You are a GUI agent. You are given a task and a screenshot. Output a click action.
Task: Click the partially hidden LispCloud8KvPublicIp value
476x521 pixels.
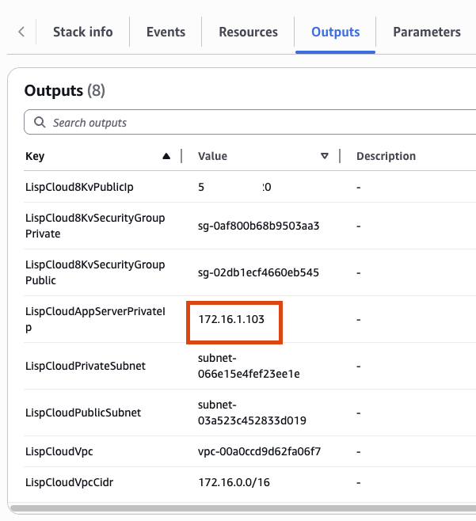pyautogui.click(x=234, y=187)
